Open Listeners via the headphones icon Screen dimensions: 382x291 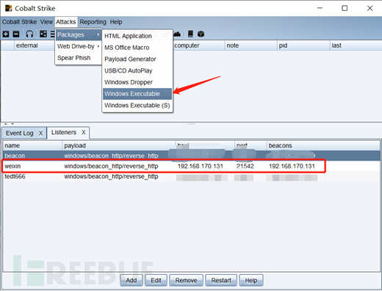(x=29, y=34)
